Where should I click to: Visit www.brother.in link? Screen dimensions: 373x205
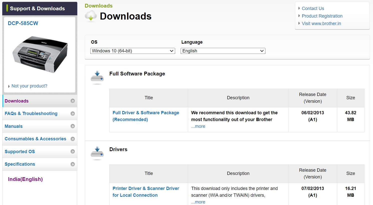321,24
